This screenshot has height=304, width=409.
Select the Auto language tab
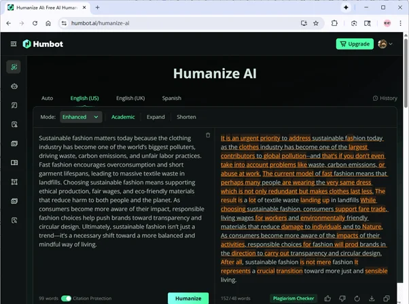(47, 98)
